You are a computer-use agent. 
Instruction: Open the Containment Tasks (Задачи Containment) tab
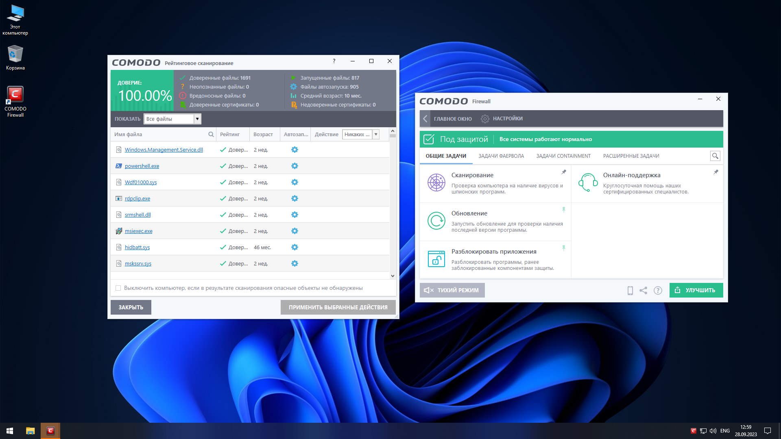[x=563, y=156]
